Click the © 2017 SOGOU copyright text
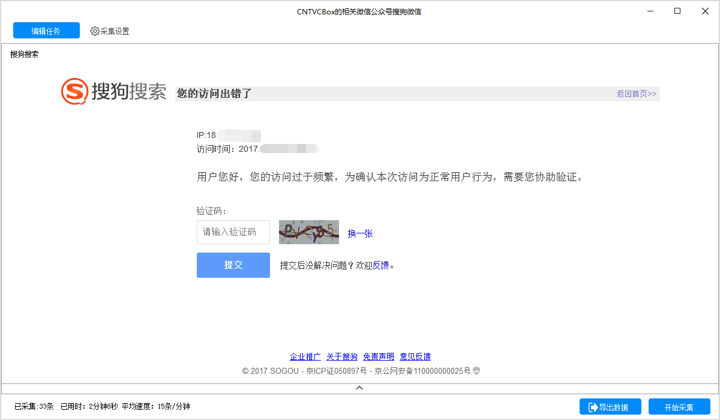720x420 pixels. coord(270,371)
